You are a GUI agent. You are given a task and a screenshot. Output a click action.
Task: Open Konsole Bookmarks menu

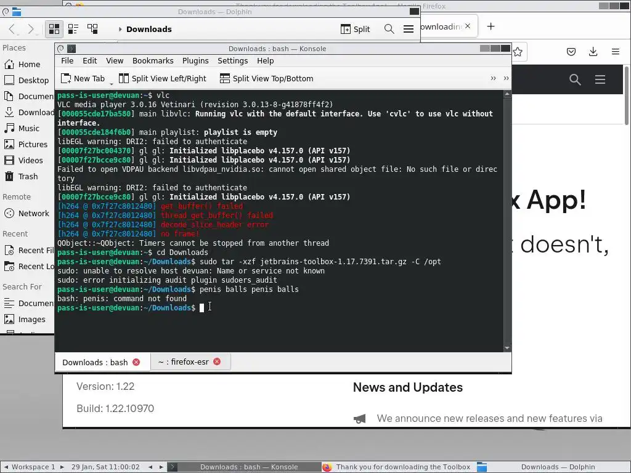point(153,61)
